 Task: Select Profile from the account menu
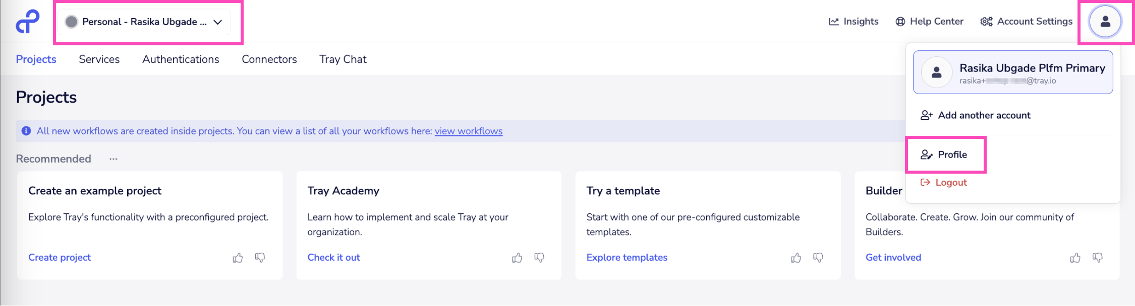tap(945, 155)
